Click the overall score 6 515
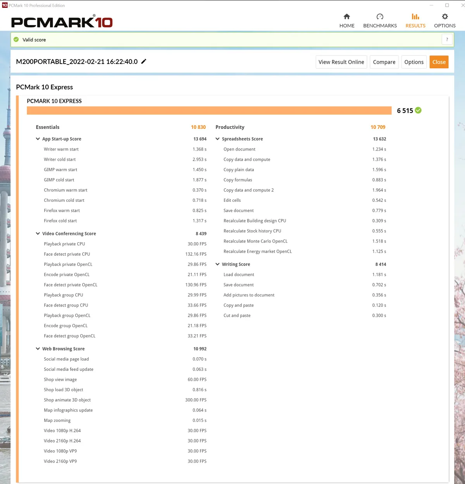Image resolution: width=465 pixels, height=484 pixels. point(405,111)
